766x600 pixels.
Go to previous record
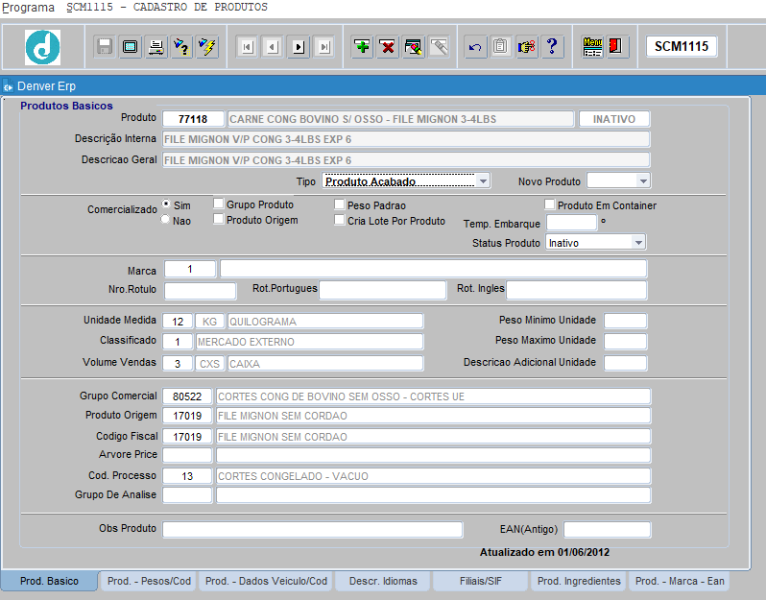273,47
